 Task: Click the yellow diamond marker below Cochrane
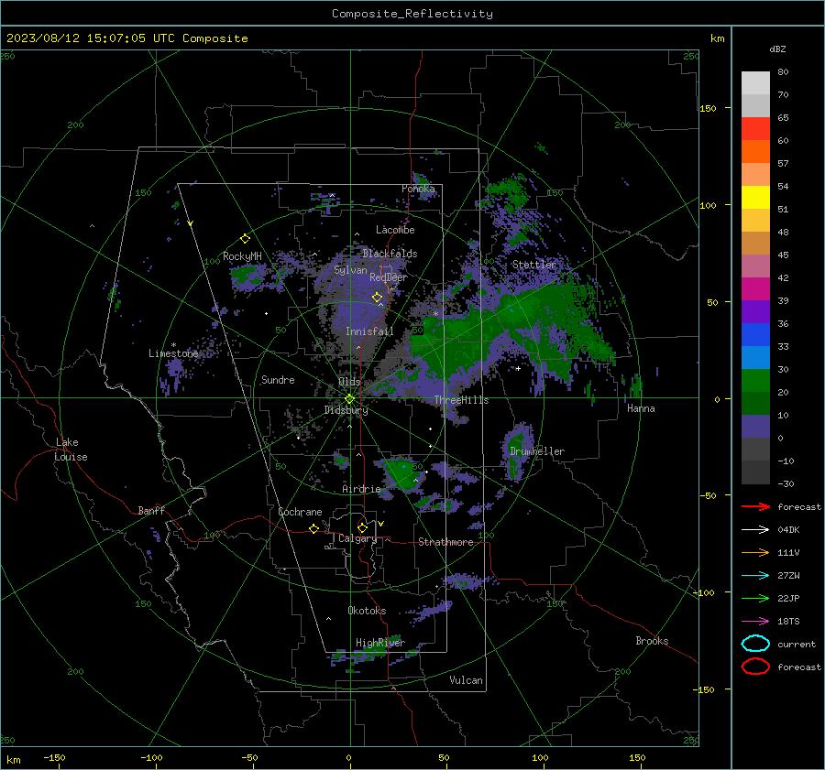313,528
